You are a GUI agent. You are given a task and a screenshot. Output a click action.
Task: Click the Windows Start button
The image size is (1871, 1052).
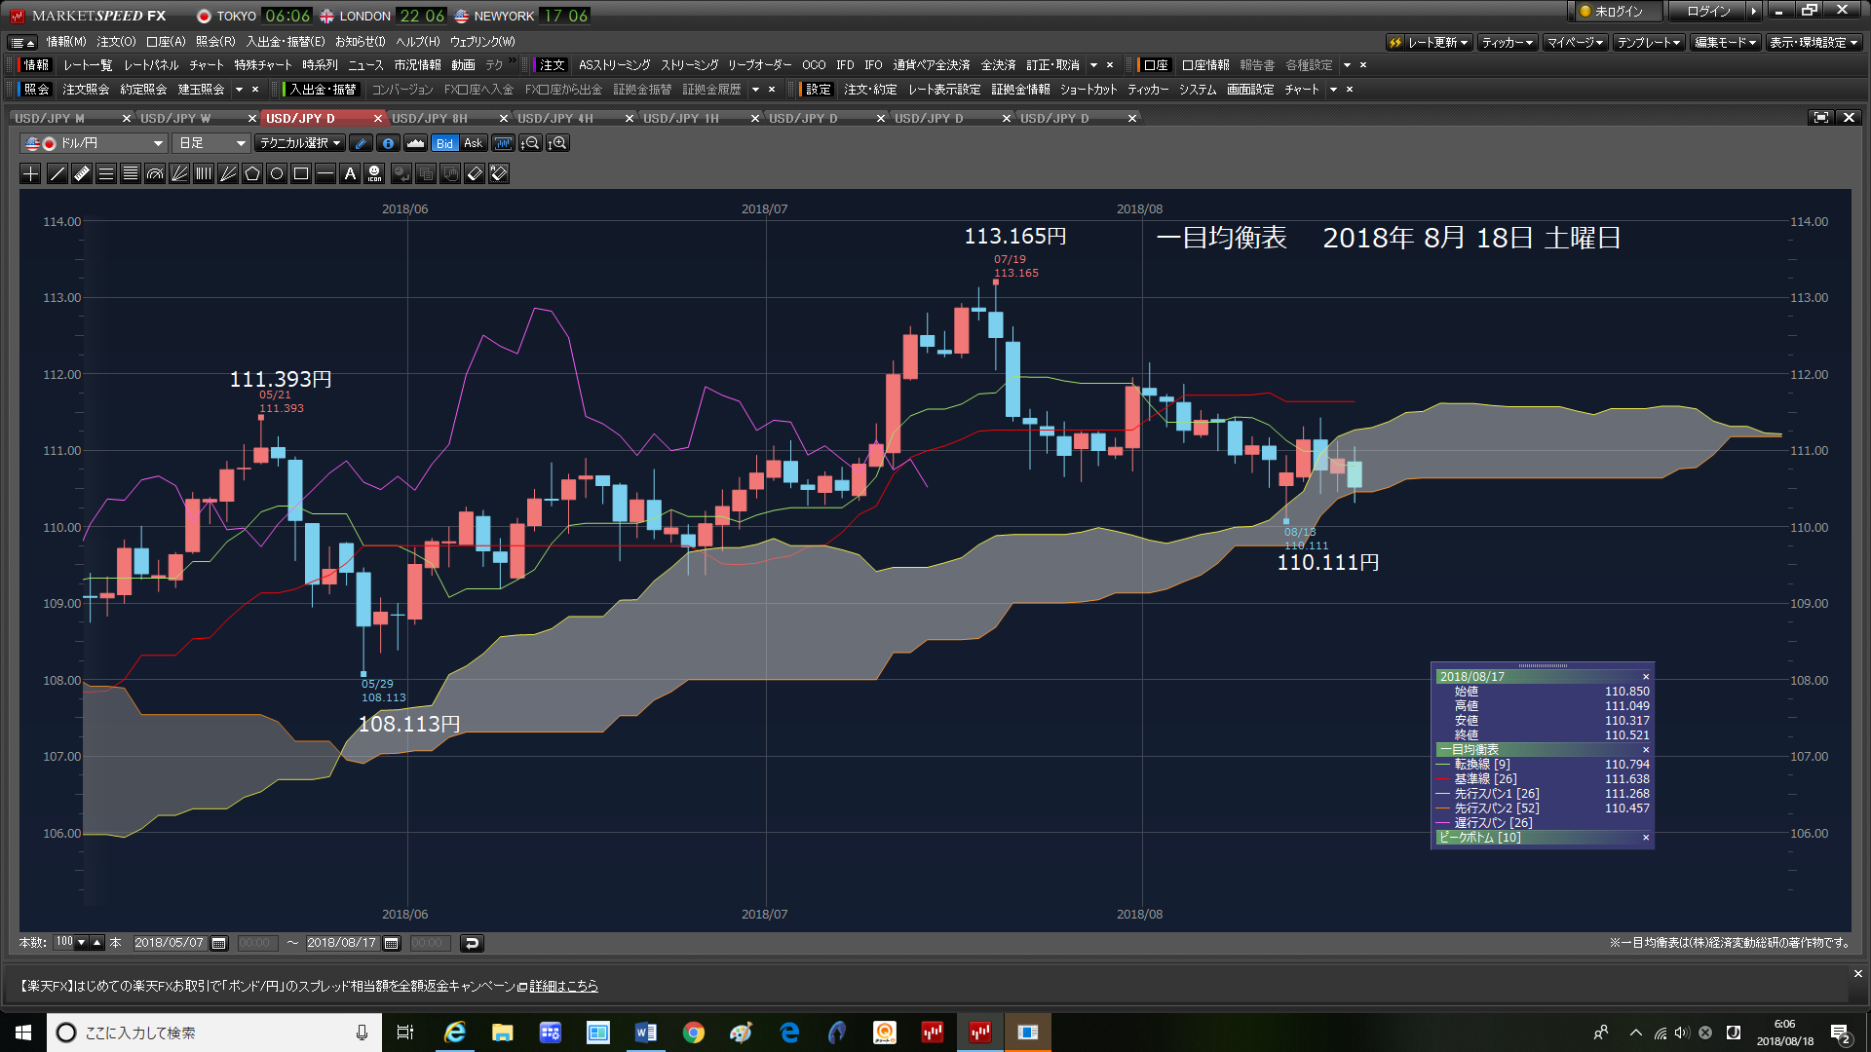23,1033
